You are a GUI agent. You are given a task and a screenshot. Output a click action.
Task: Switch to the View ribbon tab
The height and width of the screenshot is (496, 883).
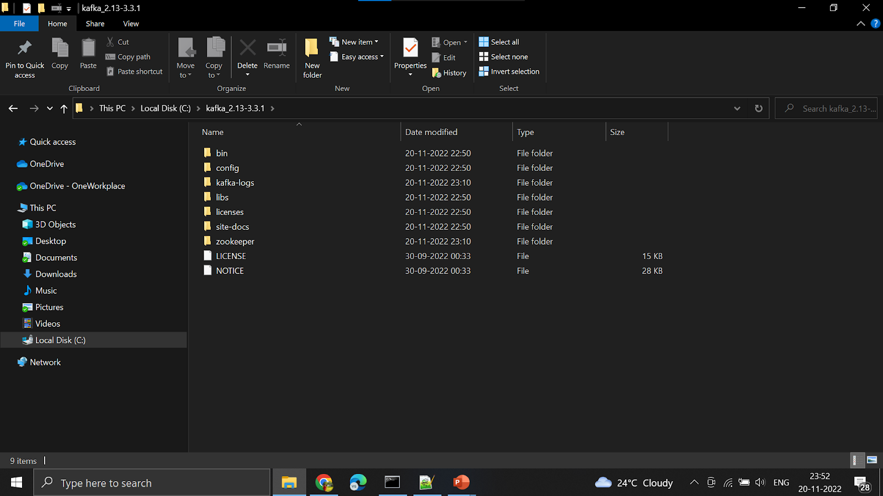click(131, 24)
